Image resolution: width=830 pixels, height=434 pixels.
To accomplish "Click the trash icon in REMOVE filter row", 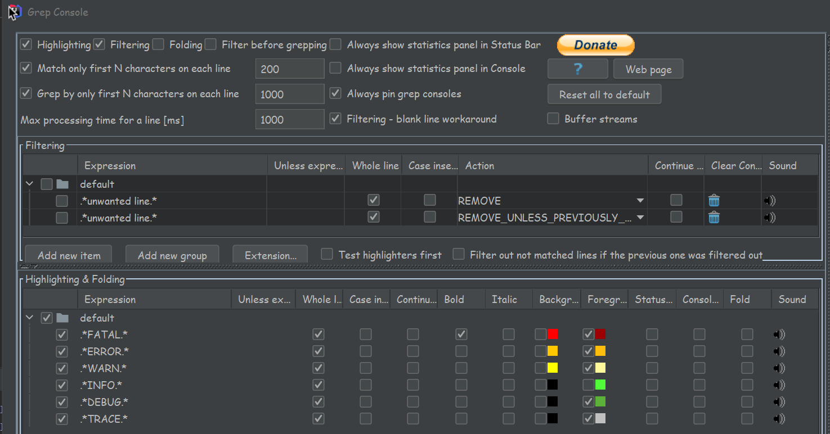I will (x=714, y=200).
